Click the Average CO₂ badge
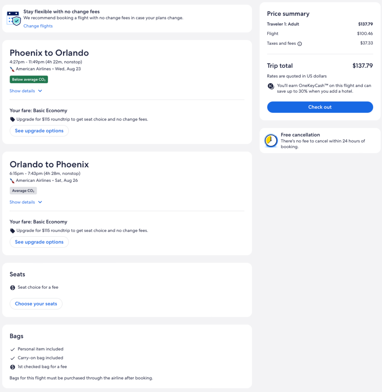 [23, 191]
